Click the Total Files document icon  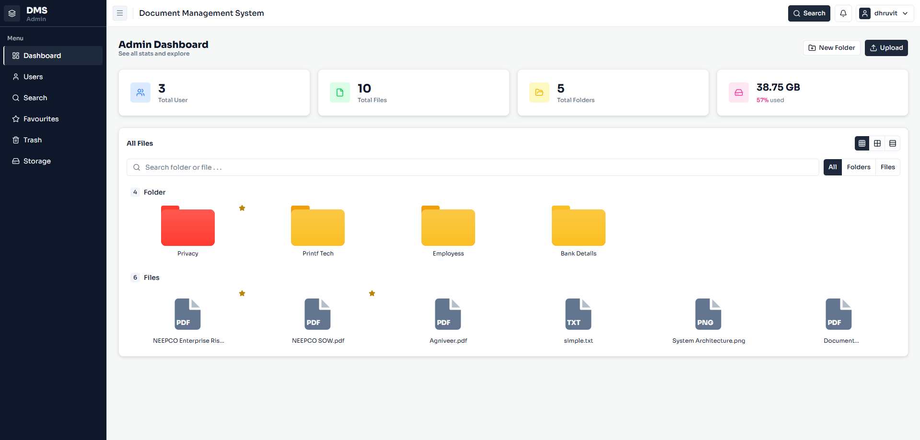pyautogui.click(x=340, y=93)
